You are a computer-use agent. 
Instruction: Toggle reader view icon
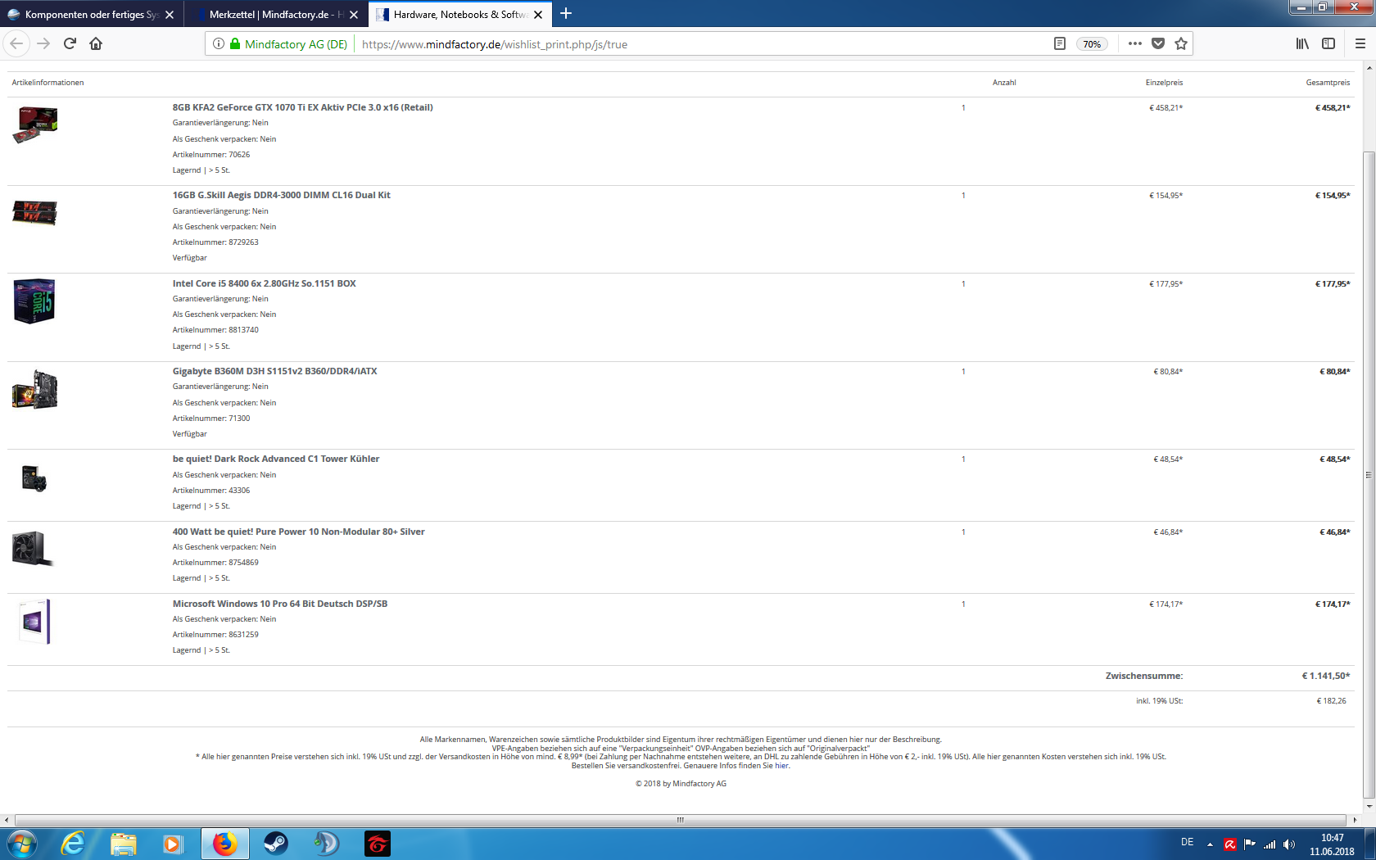coord(1059,44)
